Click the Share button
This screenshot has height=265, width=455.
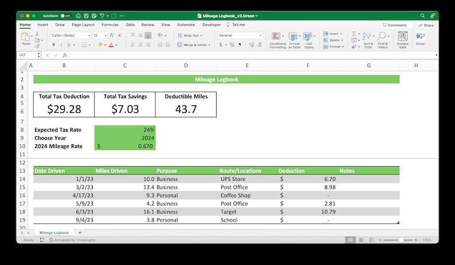pos(426,25)
